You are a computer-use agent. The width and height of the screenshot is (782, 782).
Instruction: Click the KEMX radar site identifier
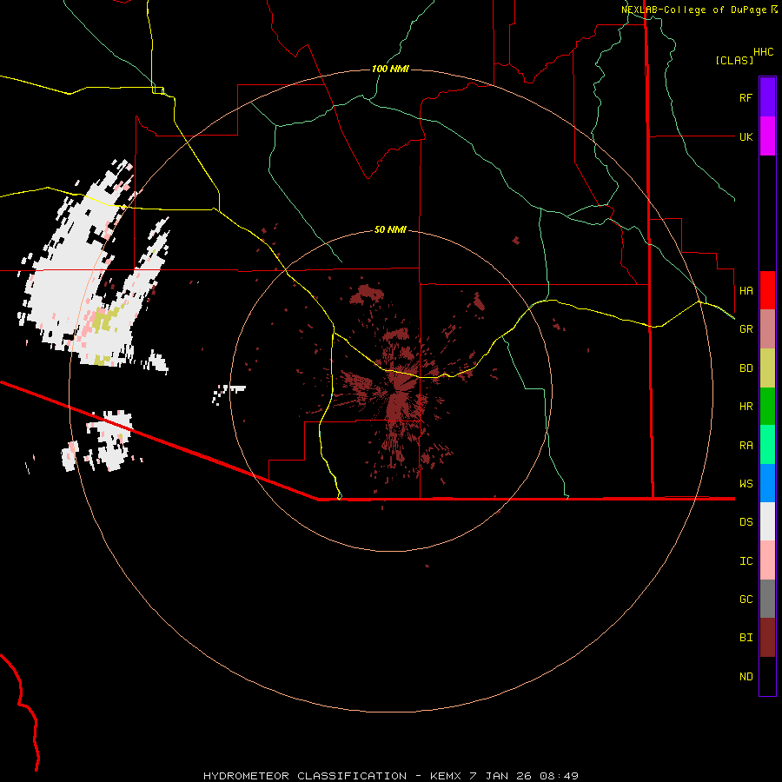pos(446,776)
